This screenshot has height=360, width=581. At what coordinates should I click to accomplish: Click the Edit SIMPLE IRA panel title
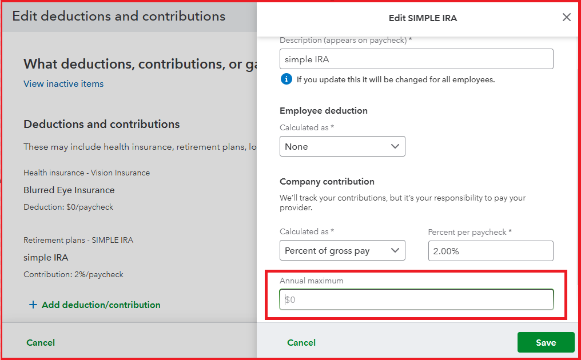[423, 18]
